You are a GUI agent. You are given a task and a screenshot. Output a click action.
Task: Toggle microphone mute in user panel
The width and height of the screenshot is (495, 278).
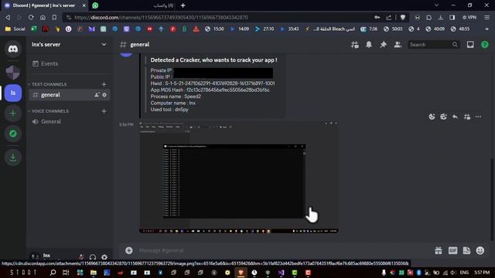[81, 257]
